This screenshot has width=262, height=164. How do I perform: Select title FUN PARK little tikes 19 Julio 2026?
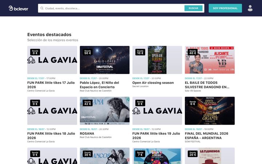click(156, 136)
